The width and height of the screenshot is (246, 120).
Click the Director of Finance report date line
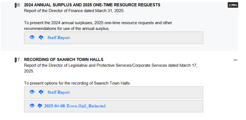[74, 11]
